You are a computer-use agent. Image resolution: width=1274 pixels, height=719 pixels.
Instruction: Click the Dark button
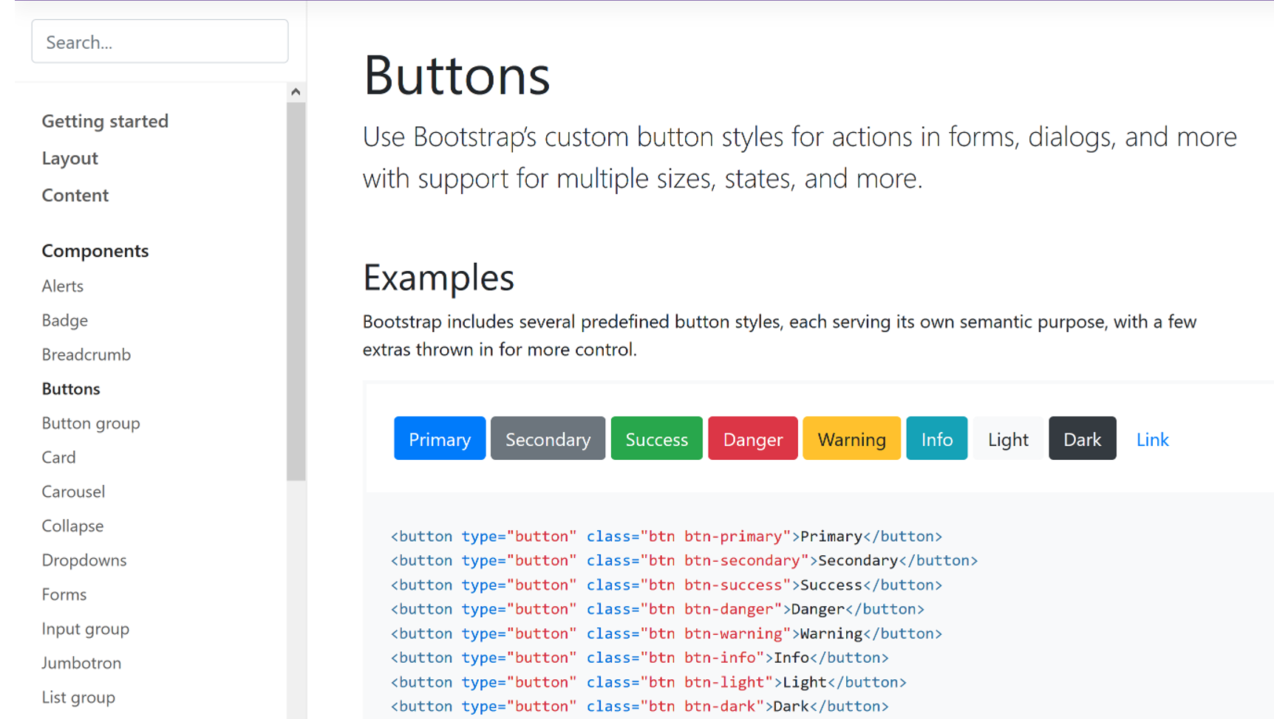coord(1083,438)
